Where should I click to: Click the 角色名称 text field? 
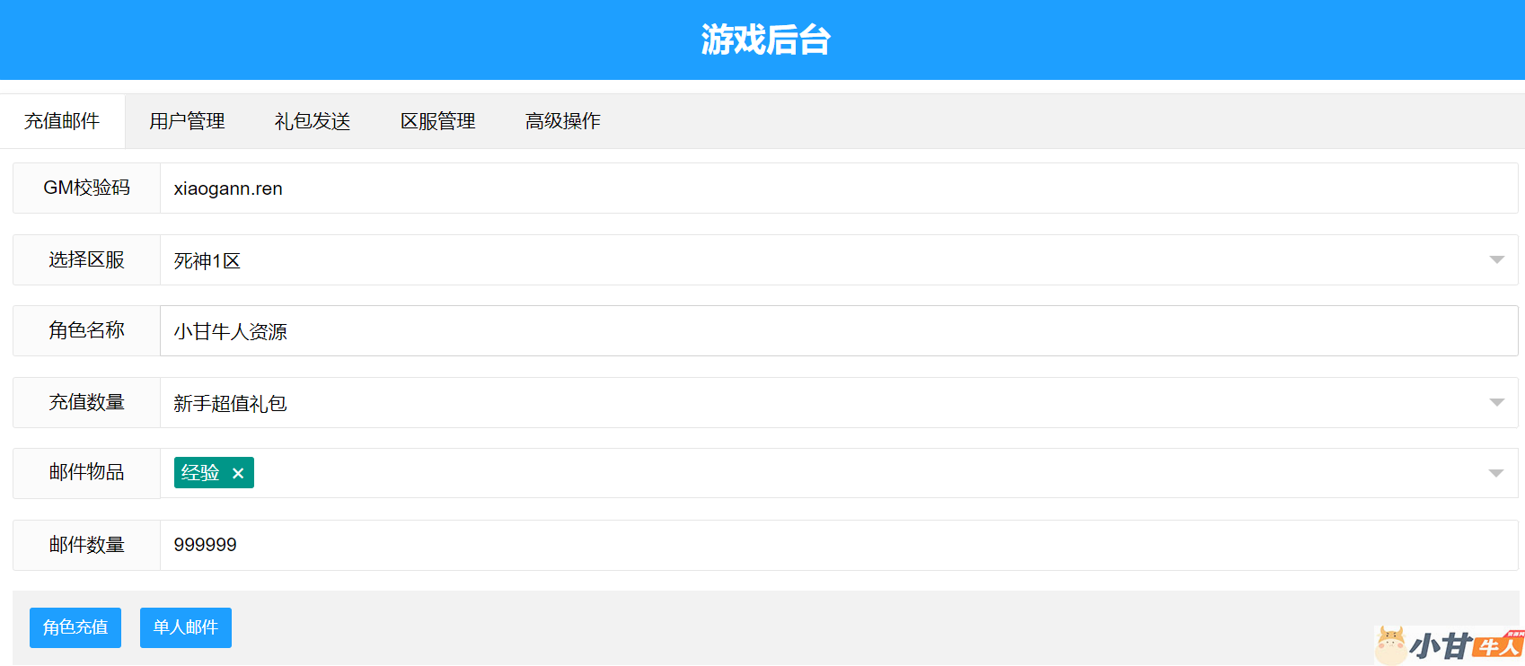click(835, 331)
